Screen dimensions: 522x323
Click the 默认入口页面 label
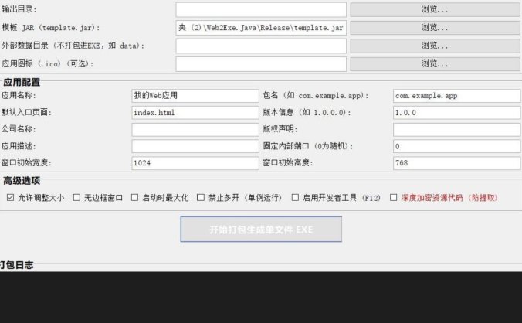[x=26, y=112]
